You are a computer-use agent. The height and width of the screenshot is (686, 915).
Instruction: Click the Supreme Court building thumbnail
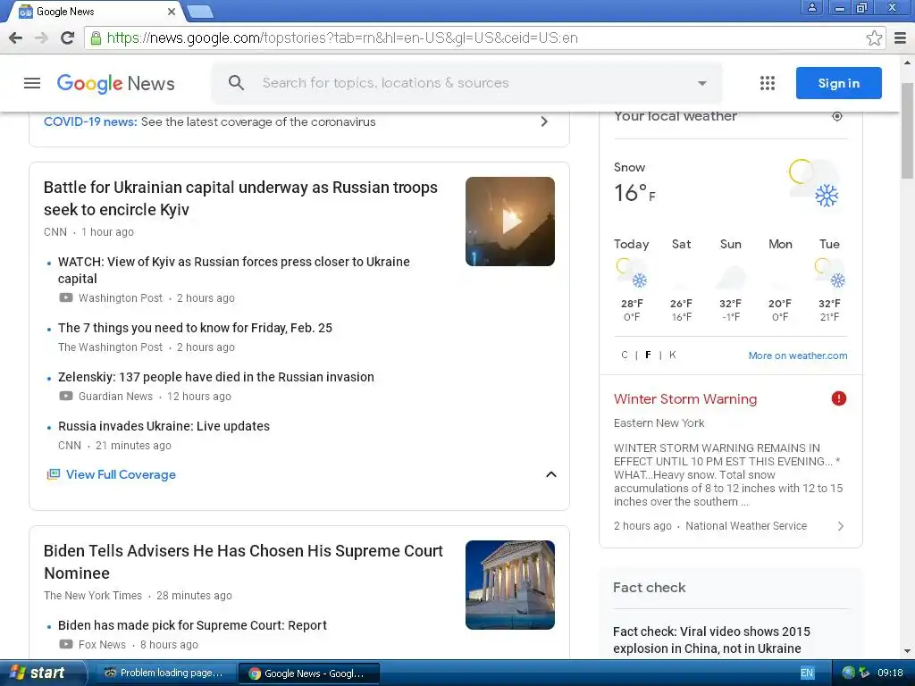510,585
